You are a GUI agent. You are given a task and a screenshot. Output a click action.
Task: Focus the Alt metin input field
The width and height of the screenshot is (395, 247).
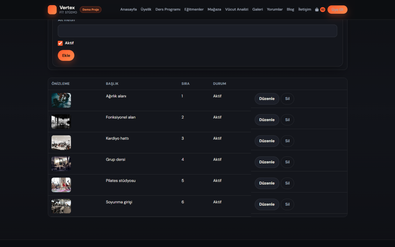[x=198, y=31]
